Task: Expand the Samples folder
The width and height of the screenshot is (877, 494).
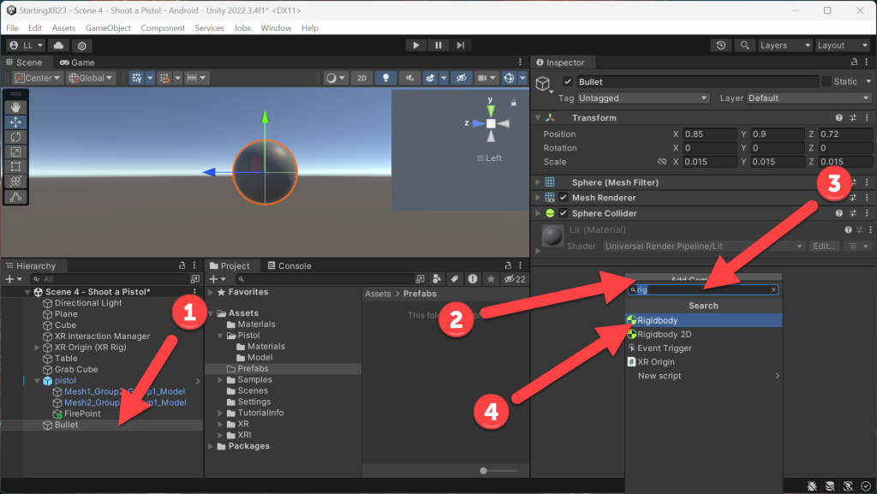Action: tap(221, 379)
